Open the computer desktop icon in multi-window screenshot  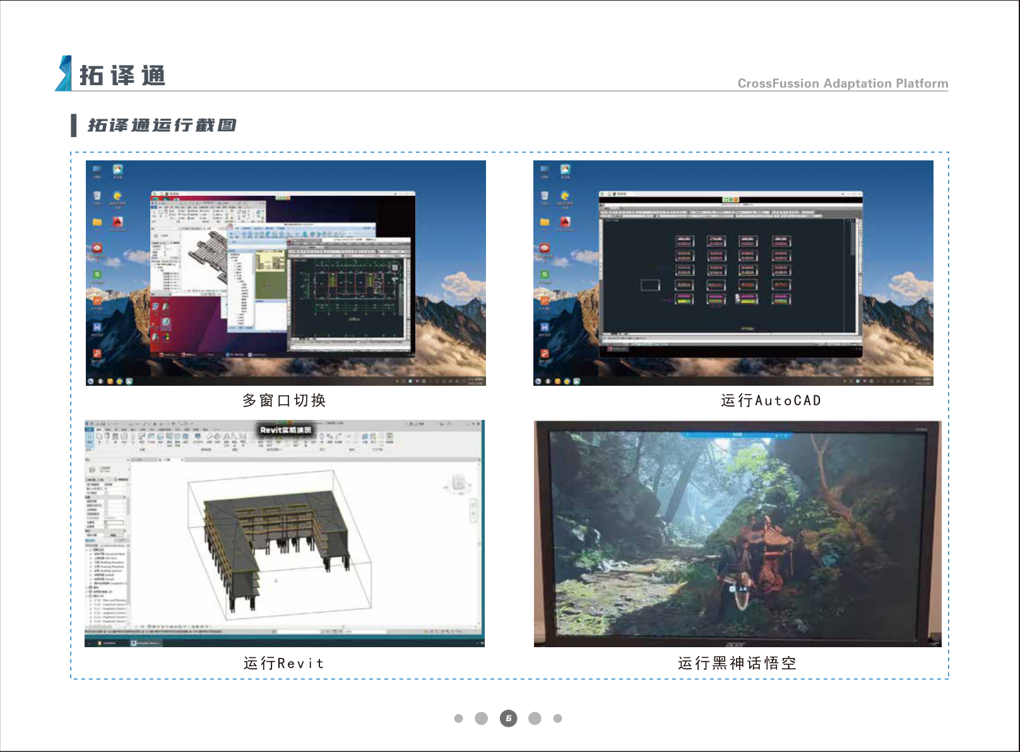[x=97, y=170]
